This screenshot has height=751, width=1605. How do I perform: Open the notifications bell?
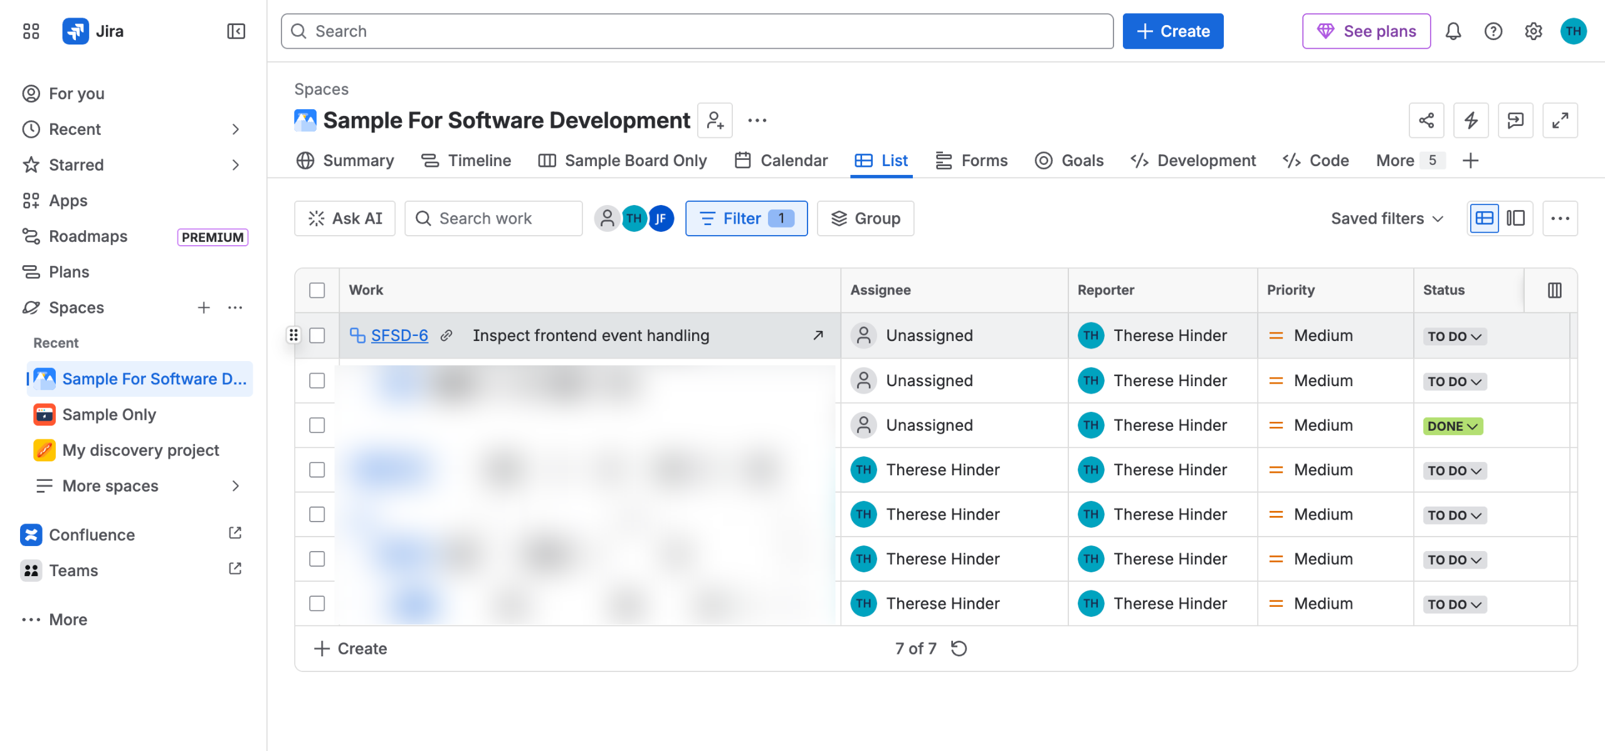1453,31
